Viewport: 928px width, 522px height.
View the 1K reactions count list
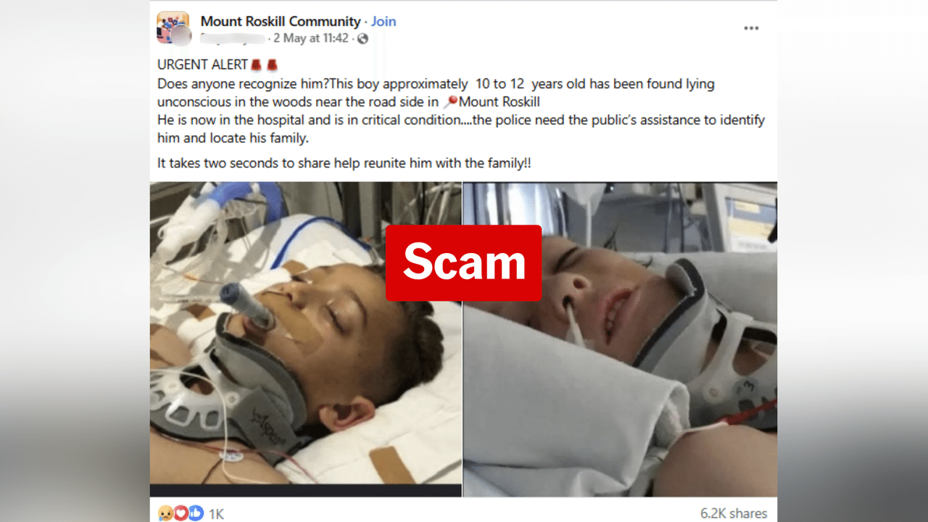point(217,514)
